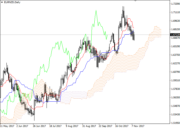Click price axis value 1.53430
The image size is (180, 129).
[175, 115]
